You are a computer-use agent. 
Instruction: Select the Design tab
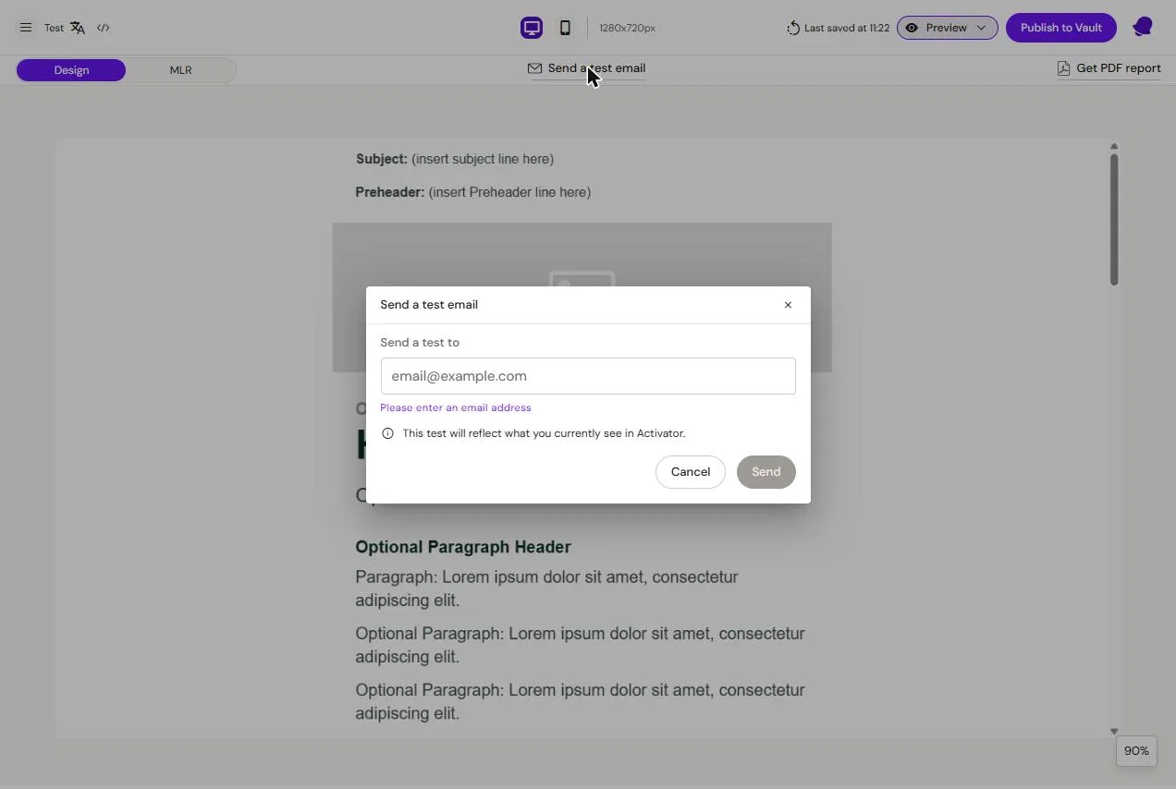click(x=71, y=70)
